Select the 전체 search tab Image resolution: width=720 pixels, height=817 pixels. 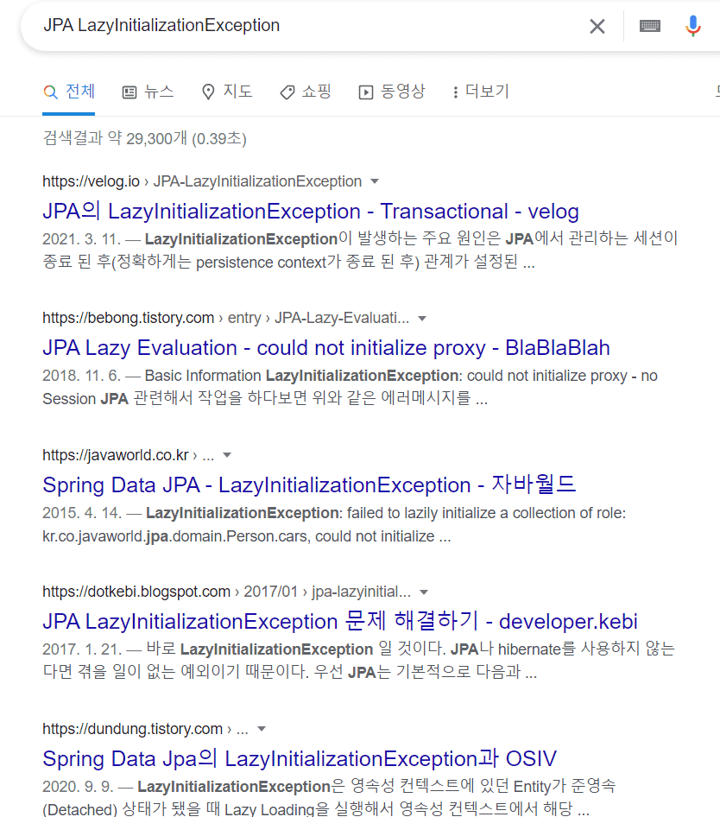pyautogui.click(x=69, y=92)
